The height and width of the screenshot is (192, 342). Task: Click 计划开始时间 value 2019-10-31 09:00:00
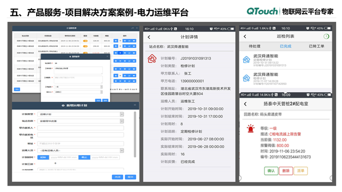205,109
